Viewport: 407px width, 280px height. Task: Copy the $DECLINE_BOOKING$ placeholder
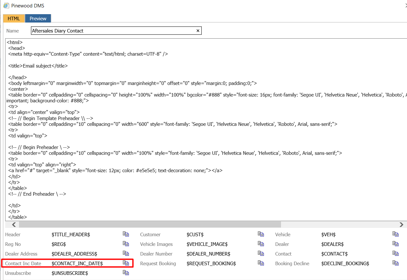(395, 263)
